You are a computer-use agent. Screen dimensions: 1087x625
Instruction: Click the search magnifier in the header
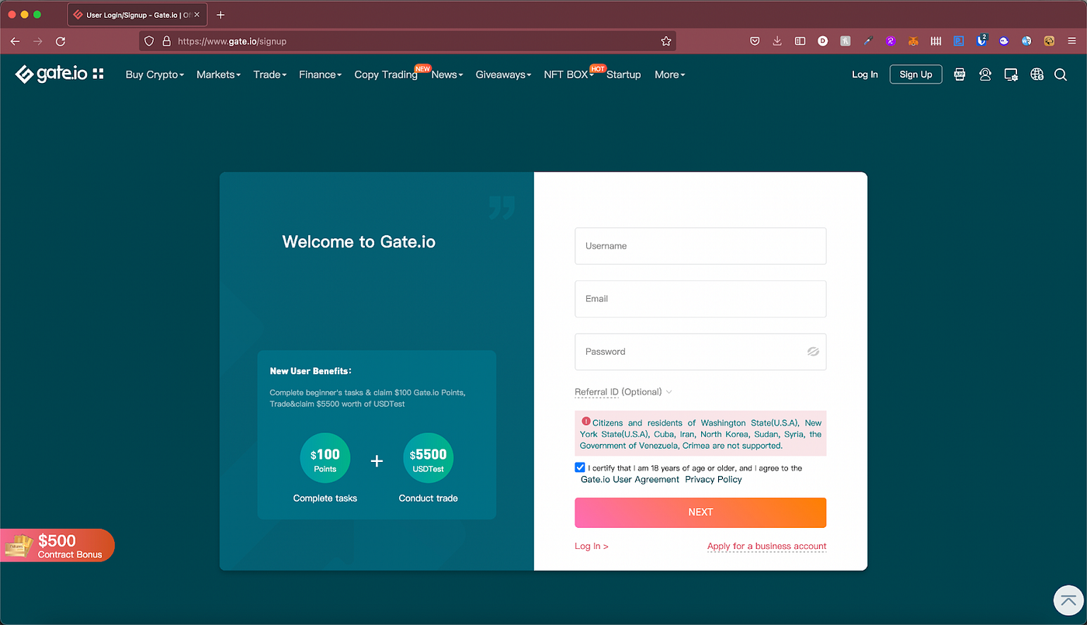coord(1061,74)
